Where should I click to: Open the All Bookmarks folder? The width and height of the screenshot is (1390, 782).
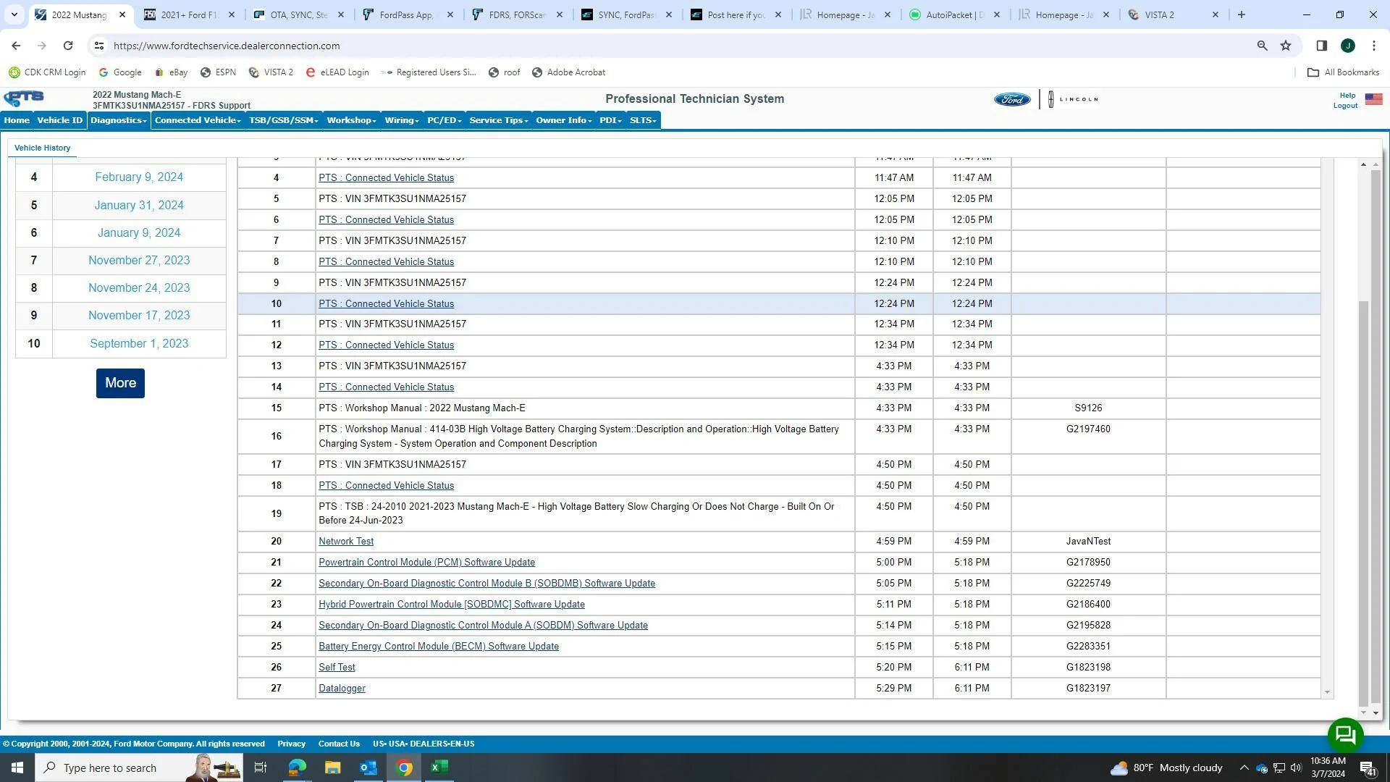(1343, 72)
